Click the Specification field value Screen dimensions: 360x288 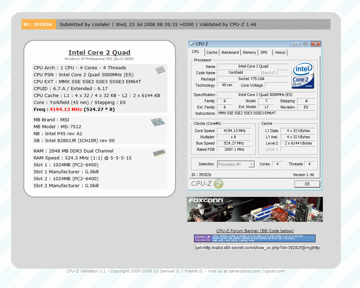pos(266,95)
